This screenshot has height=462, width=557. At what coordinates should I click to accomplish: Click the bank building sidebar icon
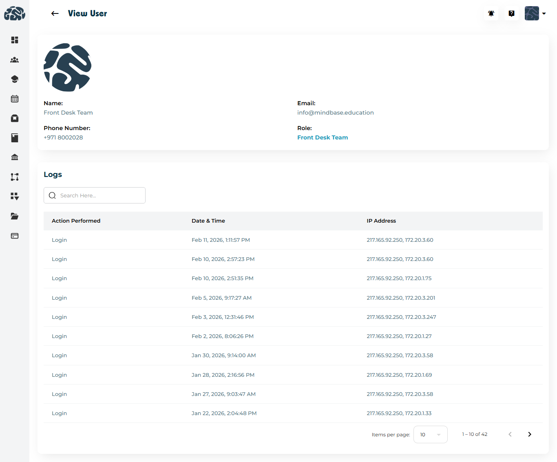pos(15,157)
